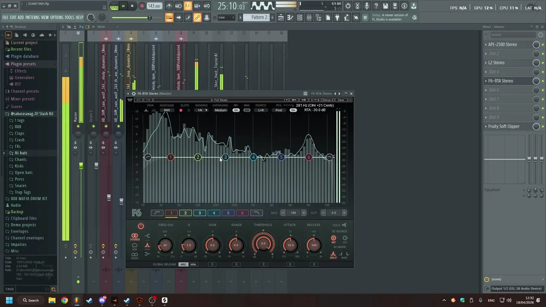Click the GAIN knob in F6

212,245
